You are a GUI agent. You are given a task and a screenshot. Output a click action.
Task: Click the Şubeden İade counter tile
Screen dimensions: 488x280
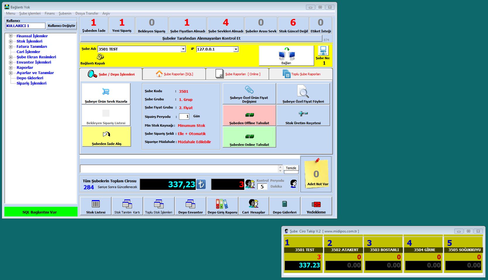94,25
